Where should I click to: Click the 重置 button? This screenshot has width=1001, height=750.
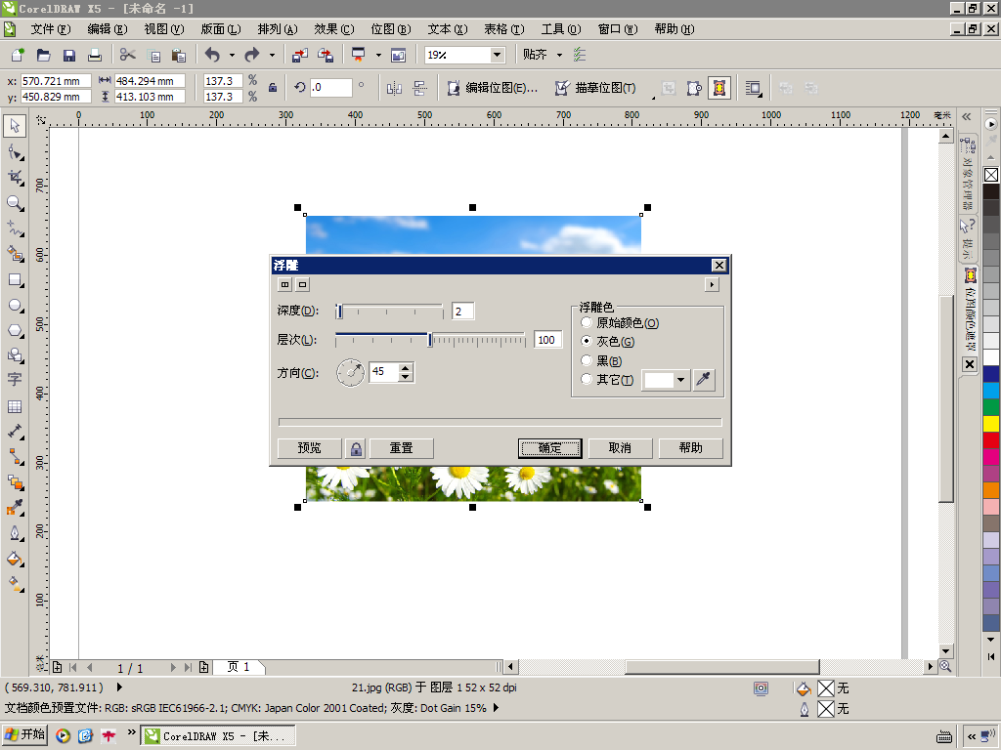(402, 448)
